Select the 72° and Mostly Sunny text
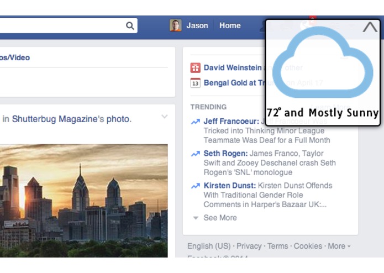 [323, 113]
